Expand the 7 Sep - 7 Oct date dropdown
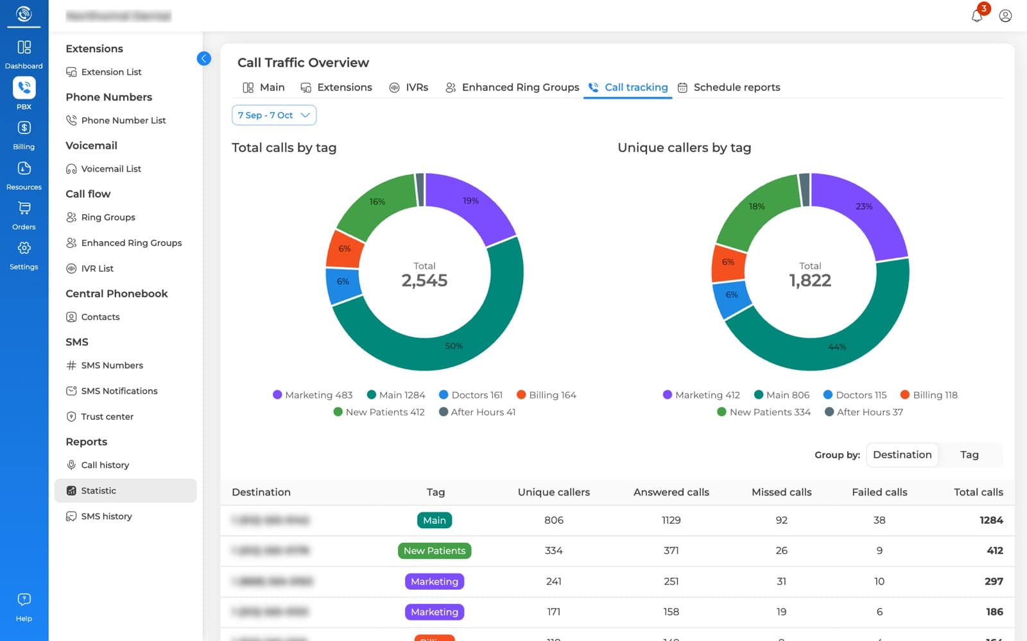Image resolution: width=1027 pixels, height=641 pixels. [x=274, y=115]
